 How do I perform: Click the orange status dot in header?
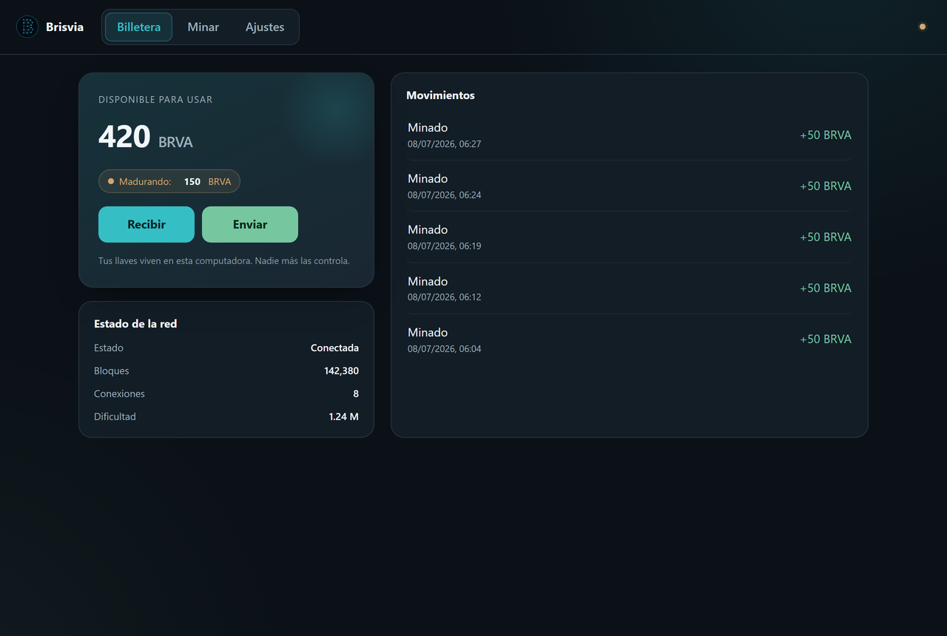[x=923, y=27]
